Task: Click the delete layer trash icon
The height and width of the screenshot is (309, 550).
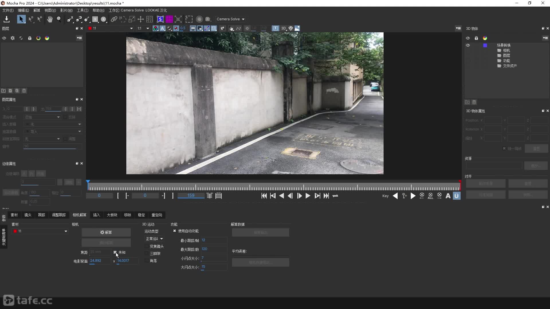Action: [x=24, y=91]
